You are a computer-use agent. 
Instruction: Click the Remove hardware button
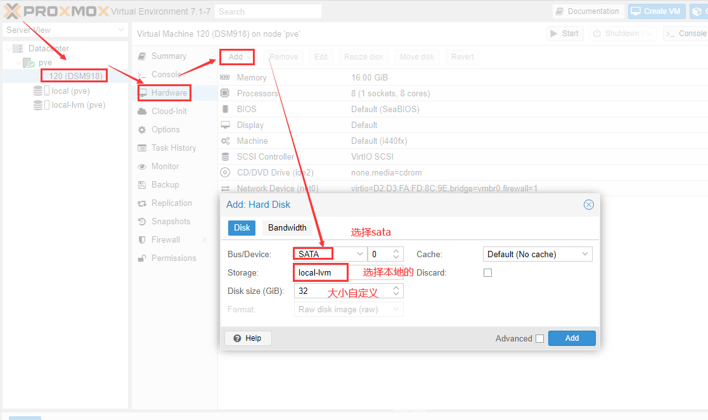[283, 57]
